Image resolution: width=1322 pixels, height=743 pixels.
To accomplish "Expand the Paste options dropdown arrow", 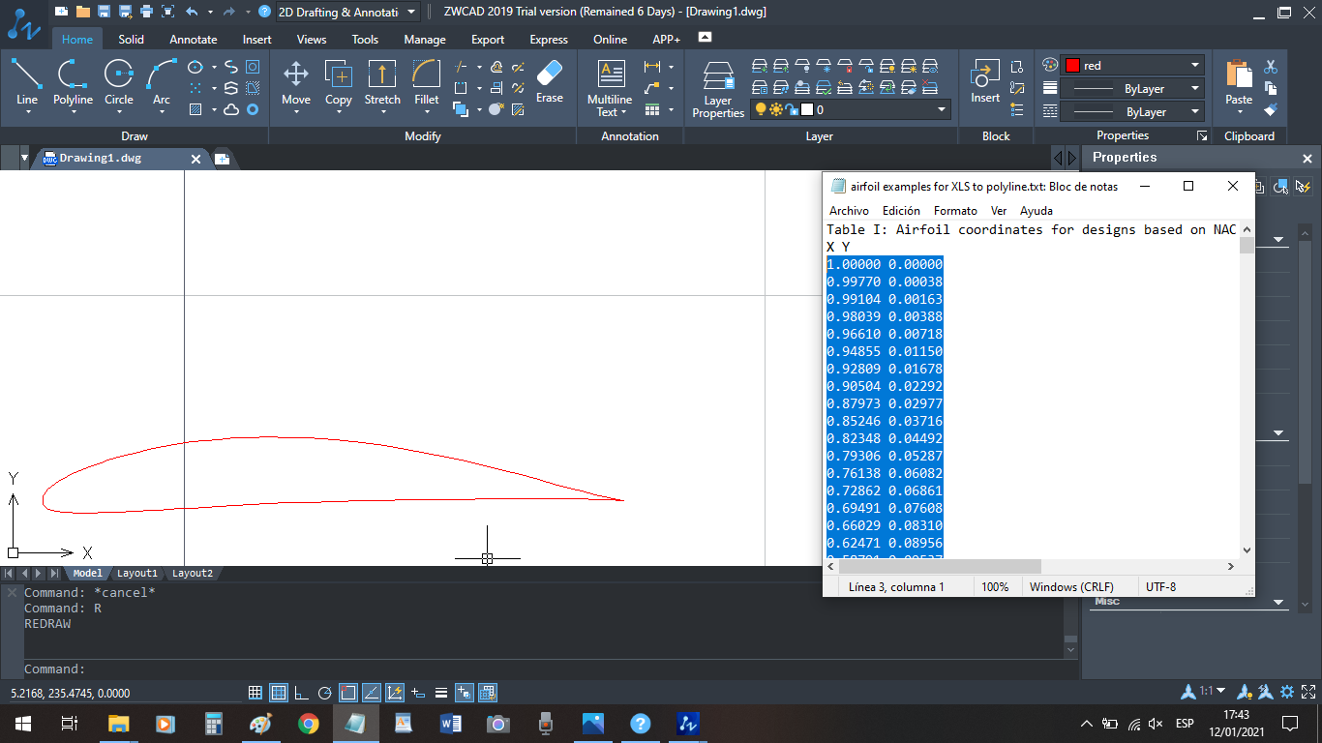I will (x=1239, y=111).
